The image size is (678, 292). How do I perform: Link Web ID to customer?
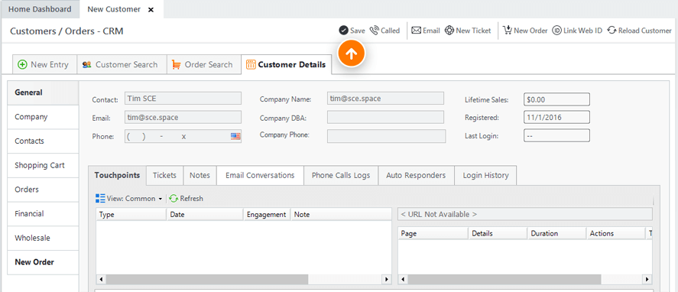click(x=577, y=31)
